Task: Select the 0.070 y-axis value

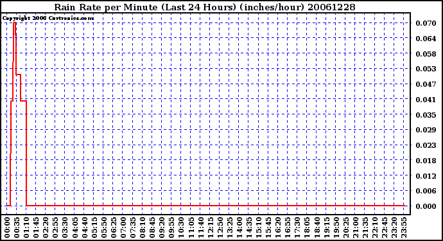Action: [426, 23]
